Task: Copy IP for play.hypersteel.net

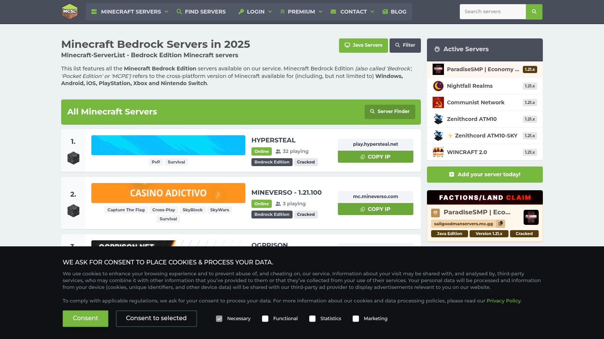Action: tap(376, 157)
